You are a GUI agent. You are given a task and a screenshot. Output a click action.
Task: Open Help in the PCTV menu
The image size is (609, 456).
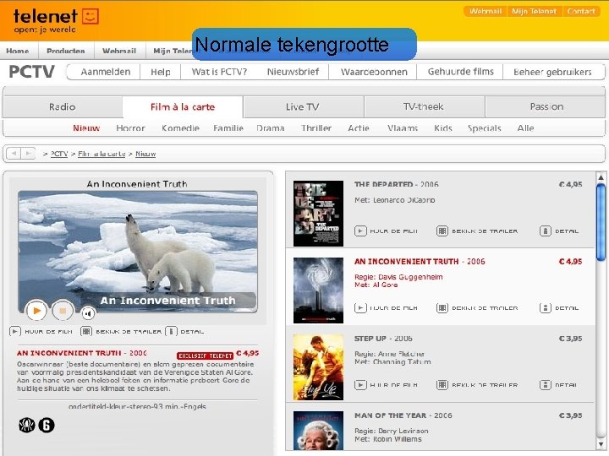[161, 72]
